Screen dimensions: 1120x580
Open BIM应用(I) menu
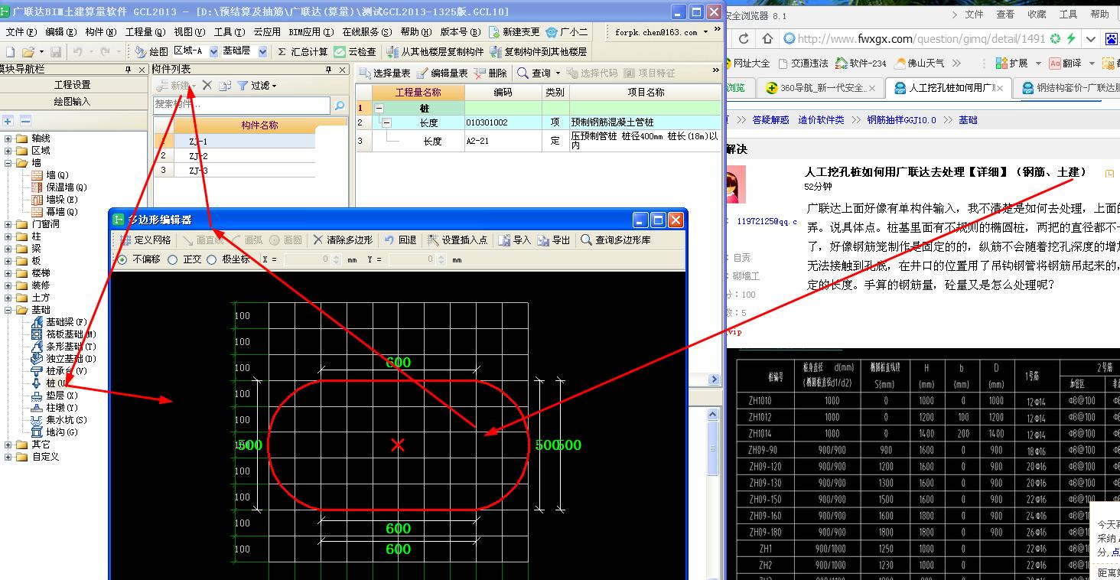click(311, 32)
